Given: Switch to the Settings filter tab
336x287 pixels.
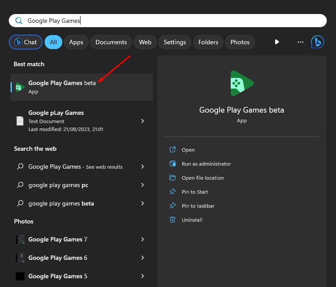Looking at the screenshot, I should click(175, 42).
